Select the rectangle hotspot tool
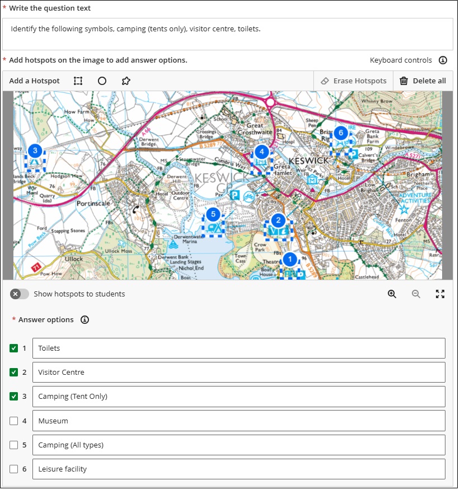The height and width of the screenshot is (490, 460). point(78,81)
